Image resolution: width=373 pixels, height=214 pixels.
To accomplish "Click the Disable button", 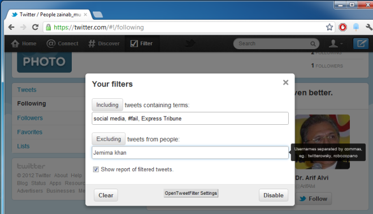I will tap(274, 195).
